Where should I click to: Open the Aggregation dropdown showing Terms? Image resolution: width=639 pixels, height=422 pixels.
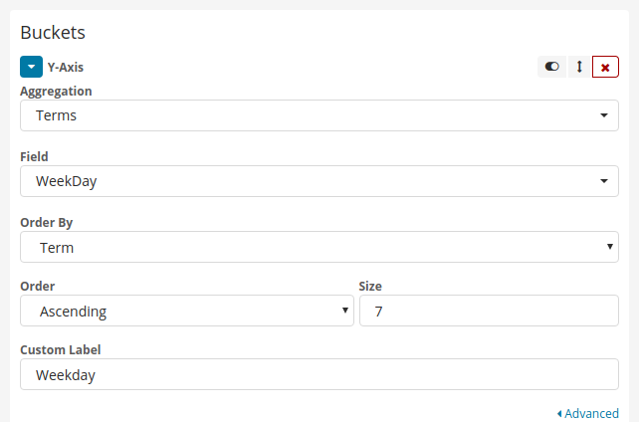tap(319, 115)
